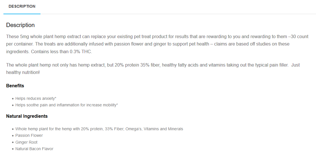This screenshot has height=153, width=316.
Task: Click the bullet dot before Helps reduces anxiety
Action: click(x=13, y=99)
